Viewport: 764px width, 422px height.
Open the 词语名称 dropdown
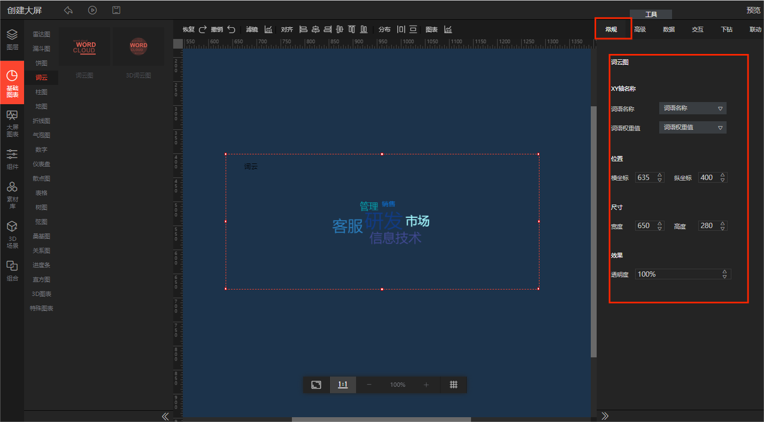click(x=692, y=108)
